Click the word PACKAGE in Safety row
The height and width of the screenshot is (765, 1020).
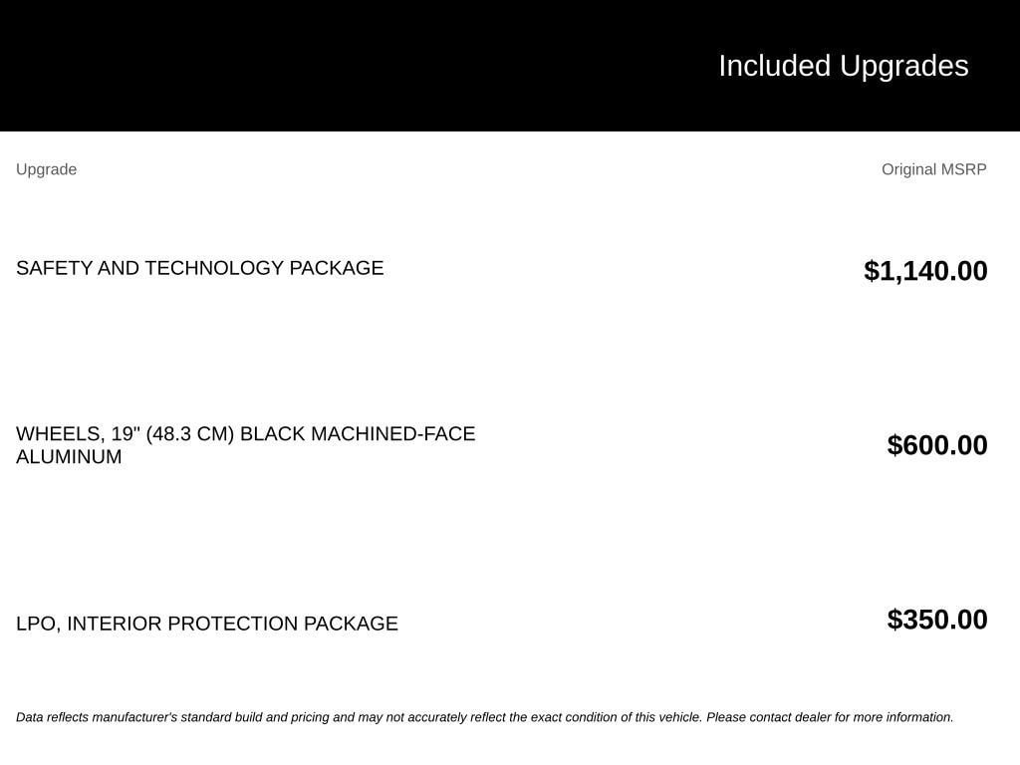pyautogui.click(x=337, y=268)
